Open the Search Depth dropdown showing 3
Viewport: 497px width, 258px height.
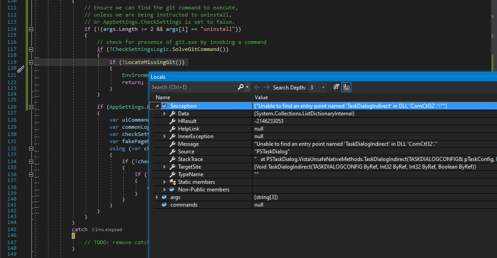[323, 87]
